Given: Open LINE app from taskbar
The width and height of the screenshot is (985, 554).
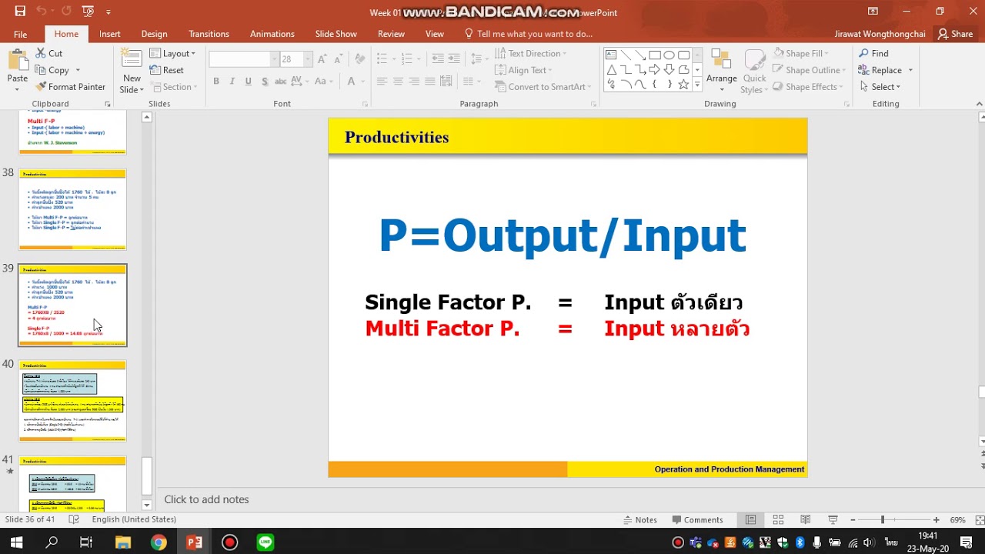Looking at the screenshot, I should click(265, 542).
